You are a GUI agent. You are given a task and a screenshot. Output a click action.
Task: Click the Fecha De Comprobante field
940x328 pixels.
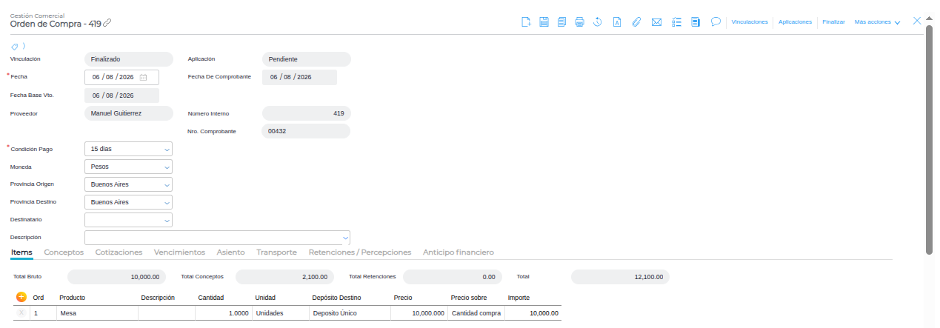point(299,77)
